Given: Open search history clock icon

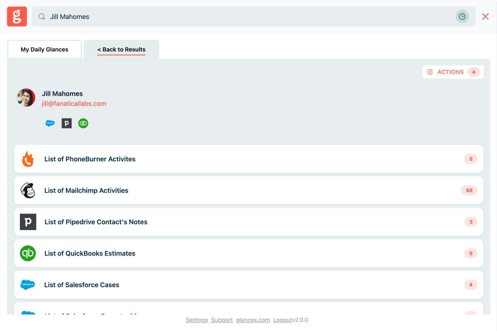Looking at the screenshot, I should coord(462,17).
